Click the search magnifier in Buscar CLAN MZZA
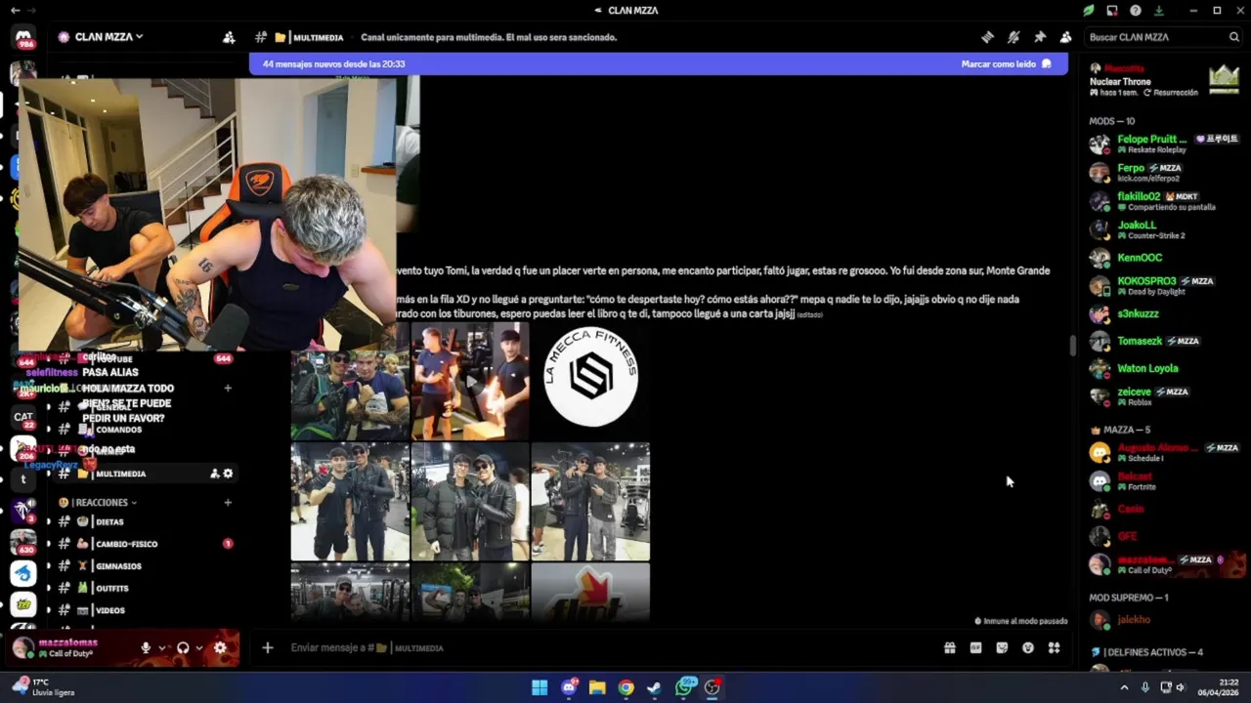Image resolution: width=1251 pixels, height=703 pixels. pyautogui.click(x=1233, y=37)
